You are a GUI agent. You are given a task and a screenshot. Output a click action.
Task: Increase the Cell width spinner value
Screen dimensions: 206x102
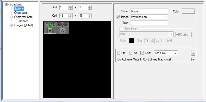(x=70, y=15)
